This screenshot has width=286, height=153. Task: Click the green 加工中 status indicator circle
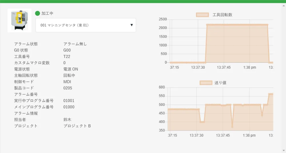37,13
